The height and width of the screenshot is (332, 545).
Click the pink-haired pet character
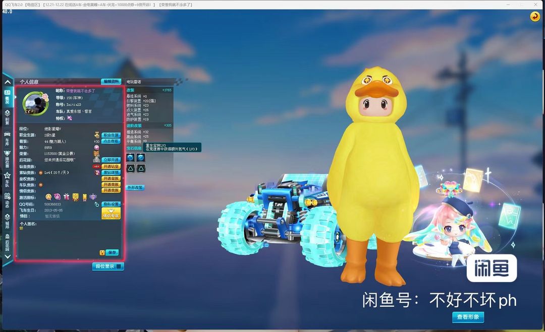click(452, 229)
